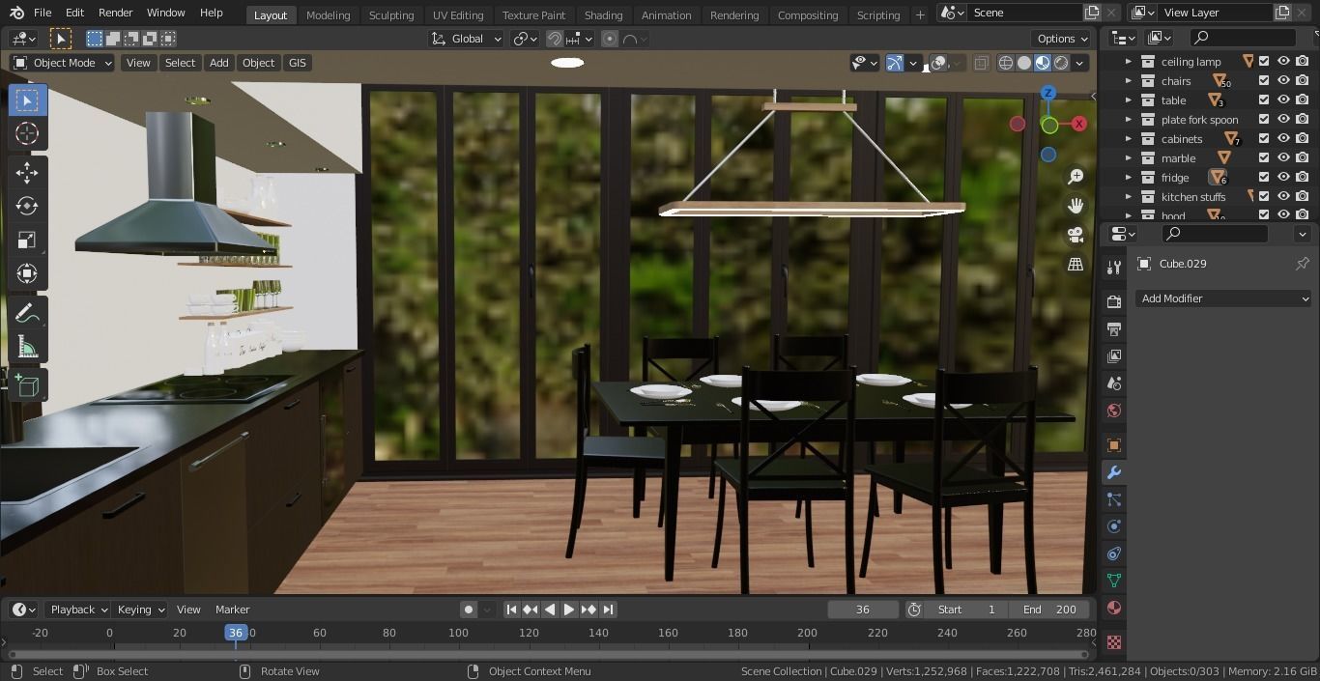Open the Object properties tab
The image size is (1320, 681).
[1114, 445]
